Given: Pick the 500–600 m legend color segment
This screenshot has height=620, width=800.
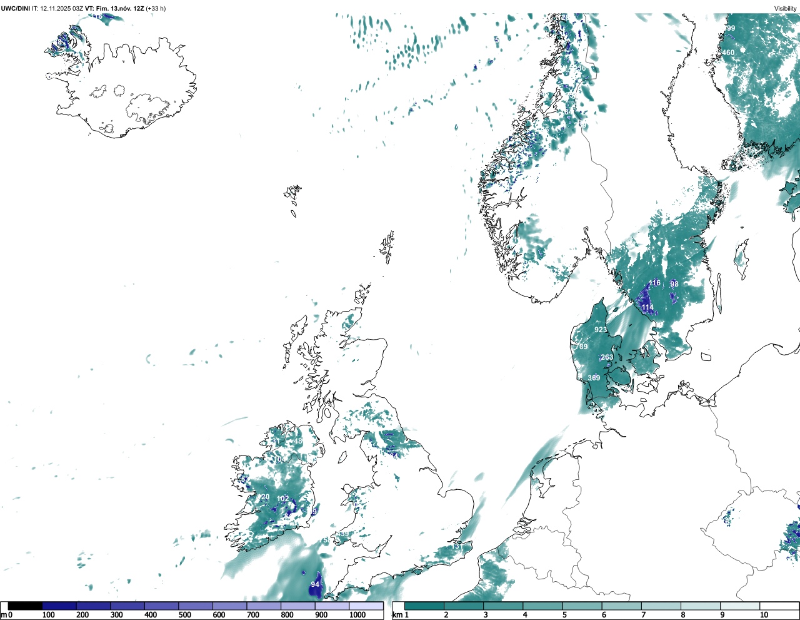Looking at the screenshot, I should point(196,606).
